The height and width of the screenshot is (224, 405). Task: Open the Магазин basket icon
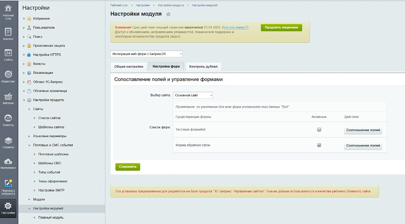tap(9, 98)
